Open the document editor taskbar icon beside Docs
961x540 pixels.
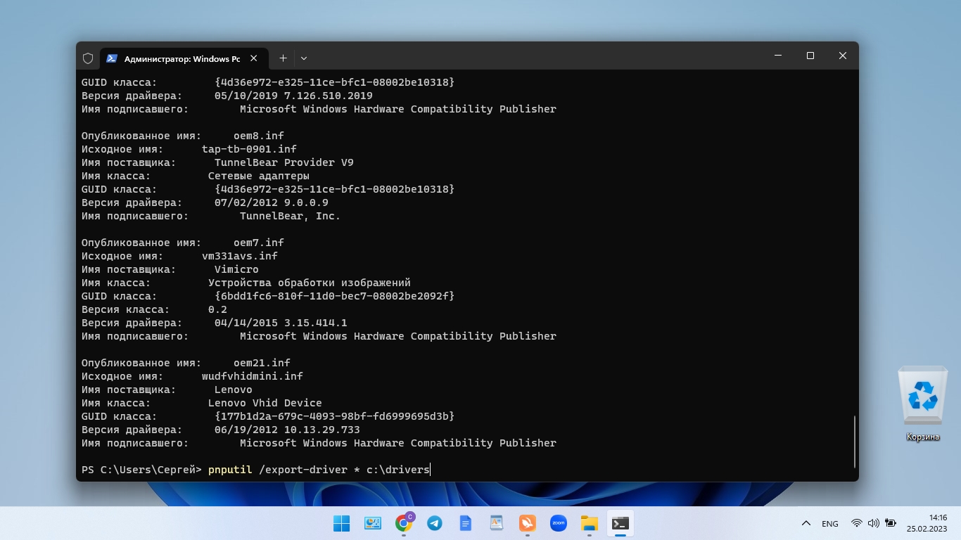(497, 523)
